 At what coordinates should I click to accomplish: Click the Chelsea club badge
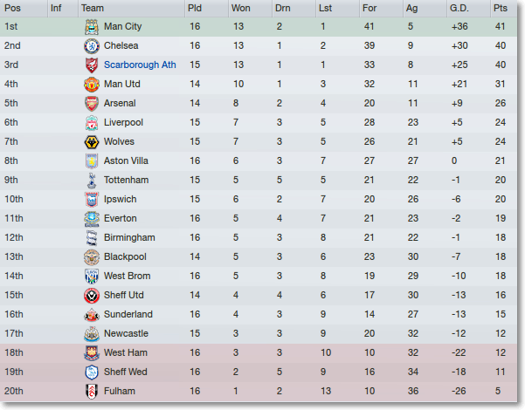click(x=92, y=46)
